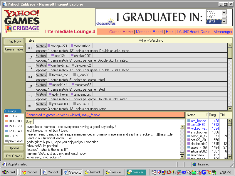Open the LAUNCHcast Radio link
Screen dimensions: 235x176
pyautogui.click(x=194, y=32)
